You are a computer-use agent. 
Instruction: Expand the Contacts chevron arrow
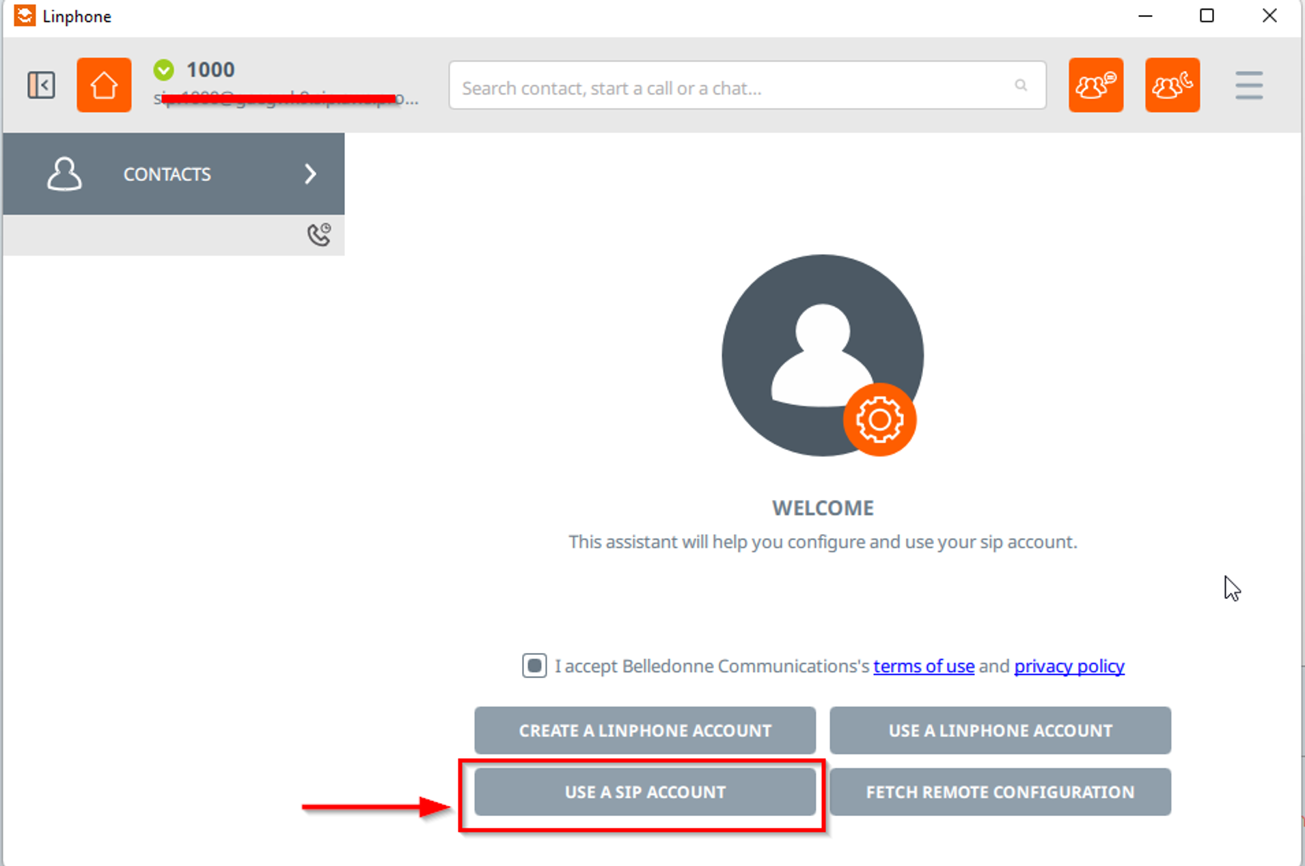(x=310, y=174)
